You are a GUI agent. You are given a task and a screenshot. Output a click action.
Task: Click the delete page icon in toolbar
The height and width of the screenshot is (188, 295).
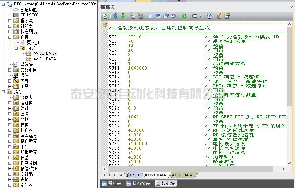tap(140, 16)
